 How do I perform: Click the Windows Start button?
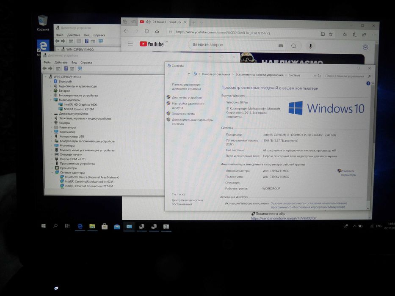pos(43,226)
